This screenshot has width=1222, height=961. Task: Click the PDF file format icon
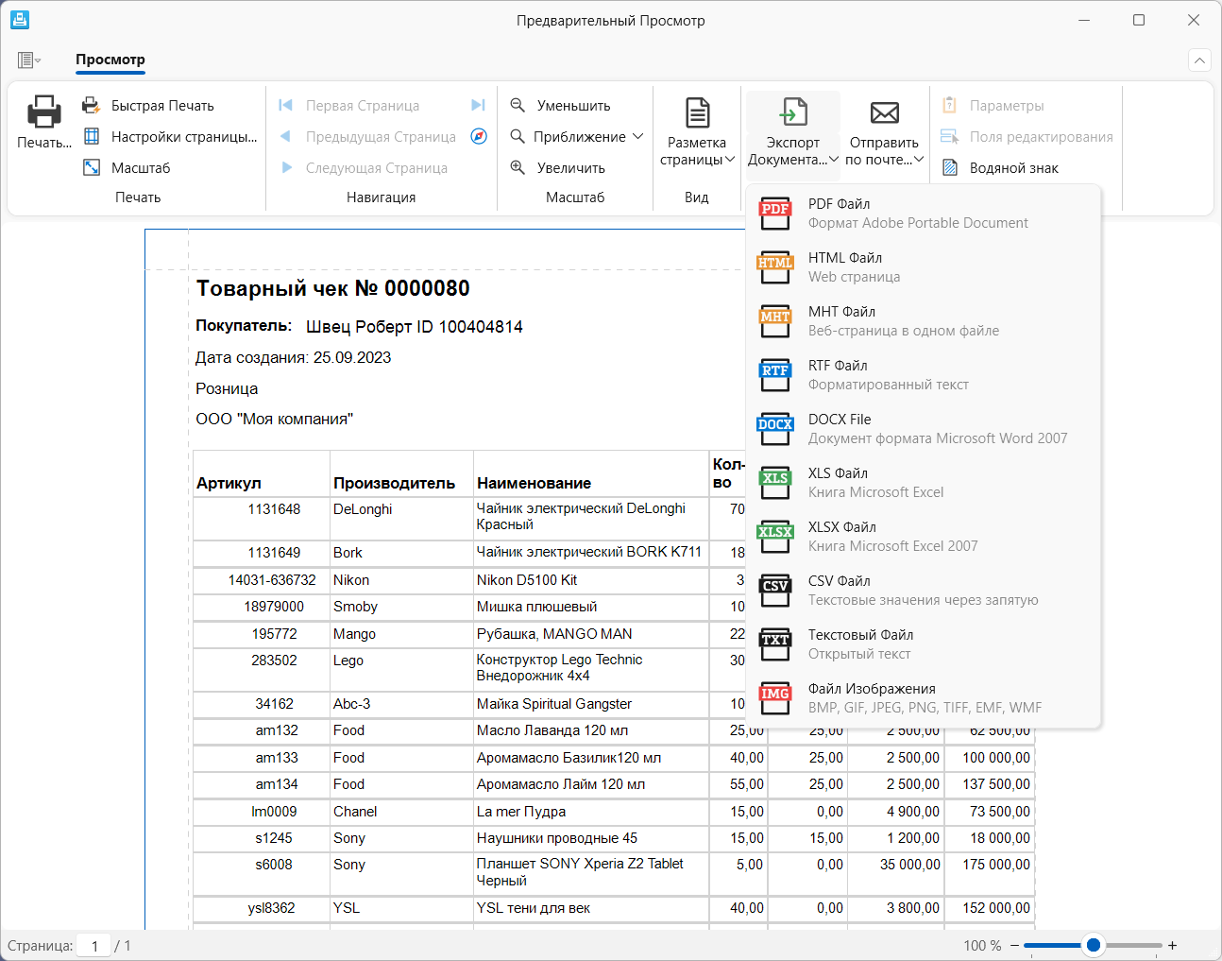(775, 214)
